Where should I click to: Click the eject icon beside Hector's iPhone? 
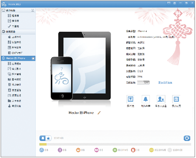point(33,58)
